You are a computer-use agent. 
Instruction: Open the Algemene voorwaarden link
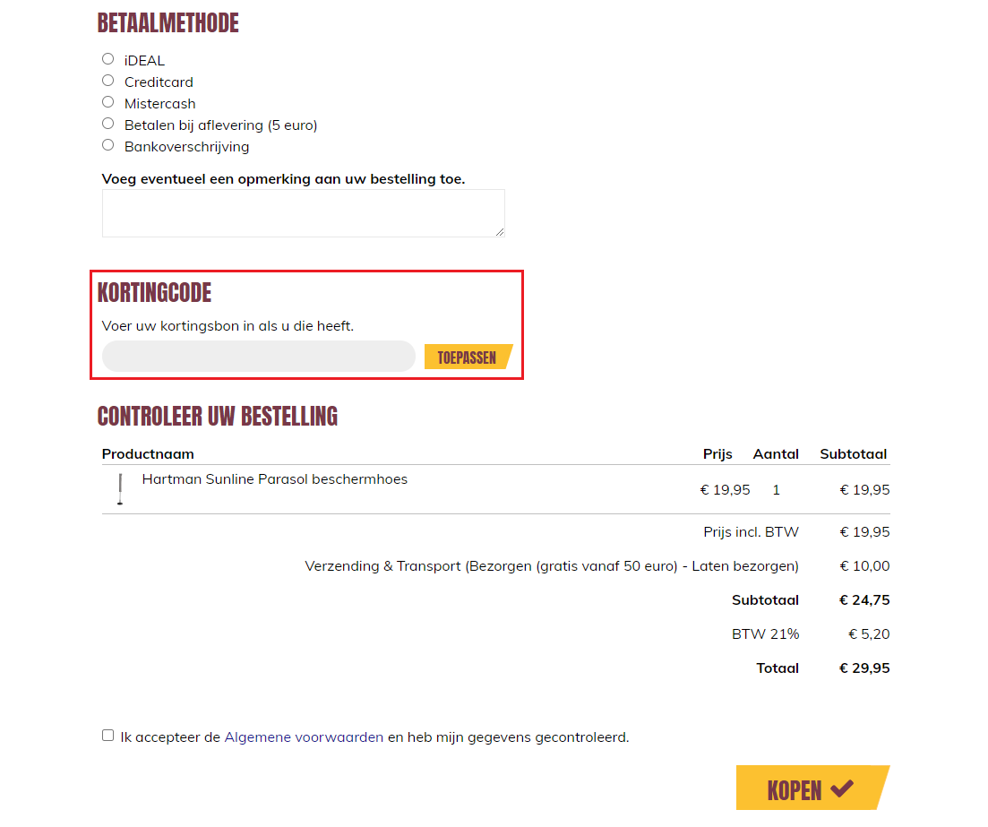point(303,736)
